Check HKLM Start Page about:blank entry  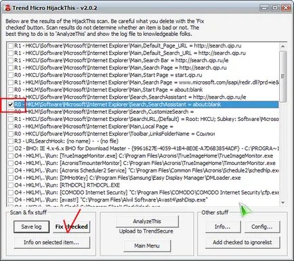click(11, 90)
